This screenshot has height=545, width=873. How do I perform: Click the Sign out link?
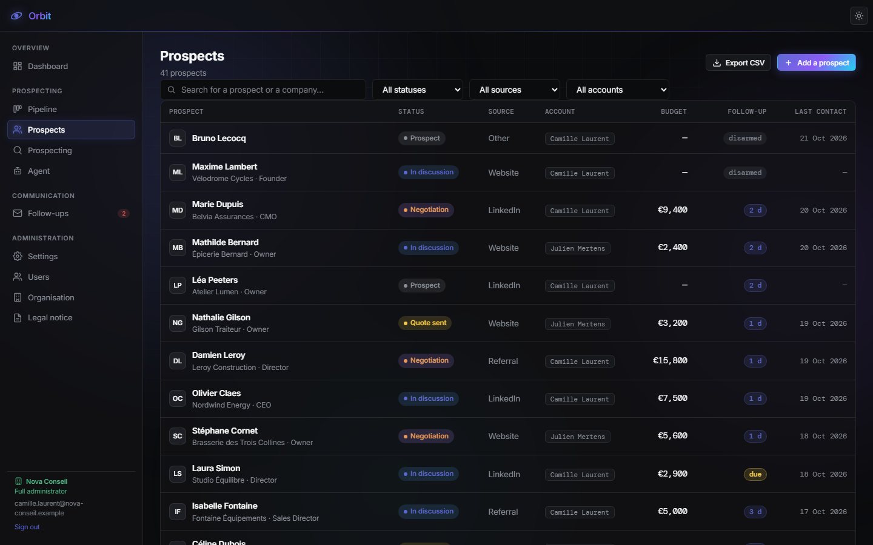[x=27, y=527]
